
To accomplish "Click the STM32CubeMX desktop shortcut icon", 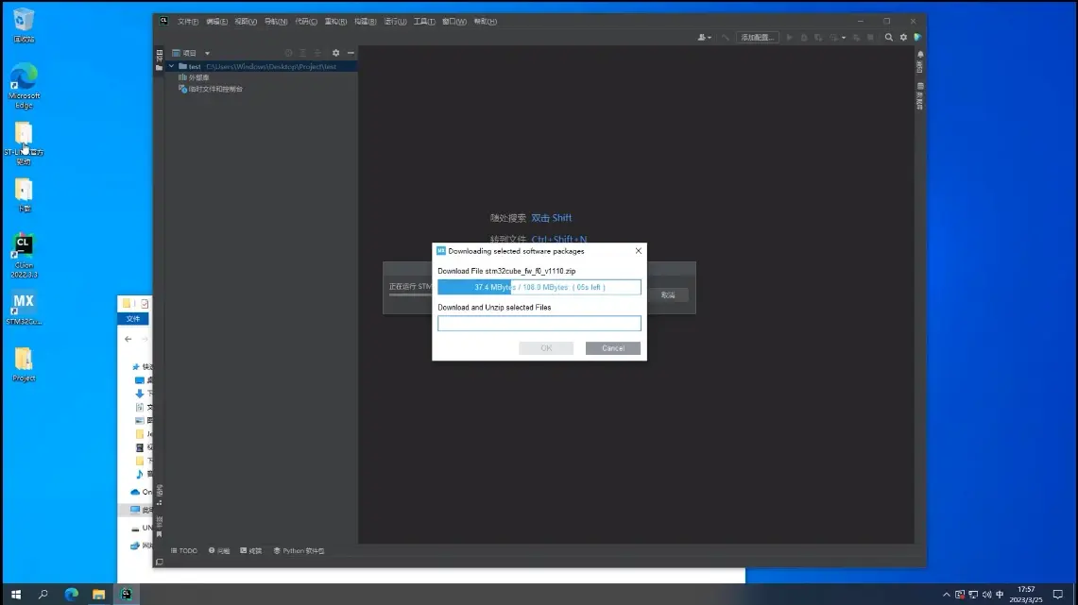I will [x=24, y=303].
